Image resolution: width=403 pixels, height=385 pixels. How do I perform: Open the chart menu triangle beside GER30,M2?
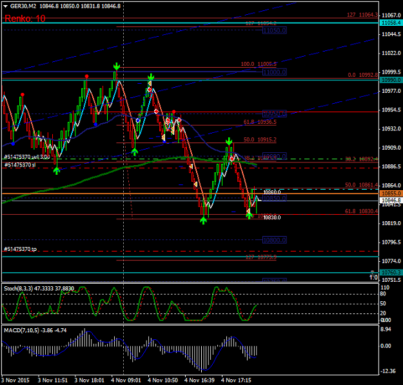click(x=5, y=6)
